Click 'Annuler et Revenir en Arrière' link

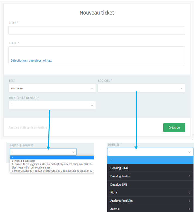[x=28, y=128]
